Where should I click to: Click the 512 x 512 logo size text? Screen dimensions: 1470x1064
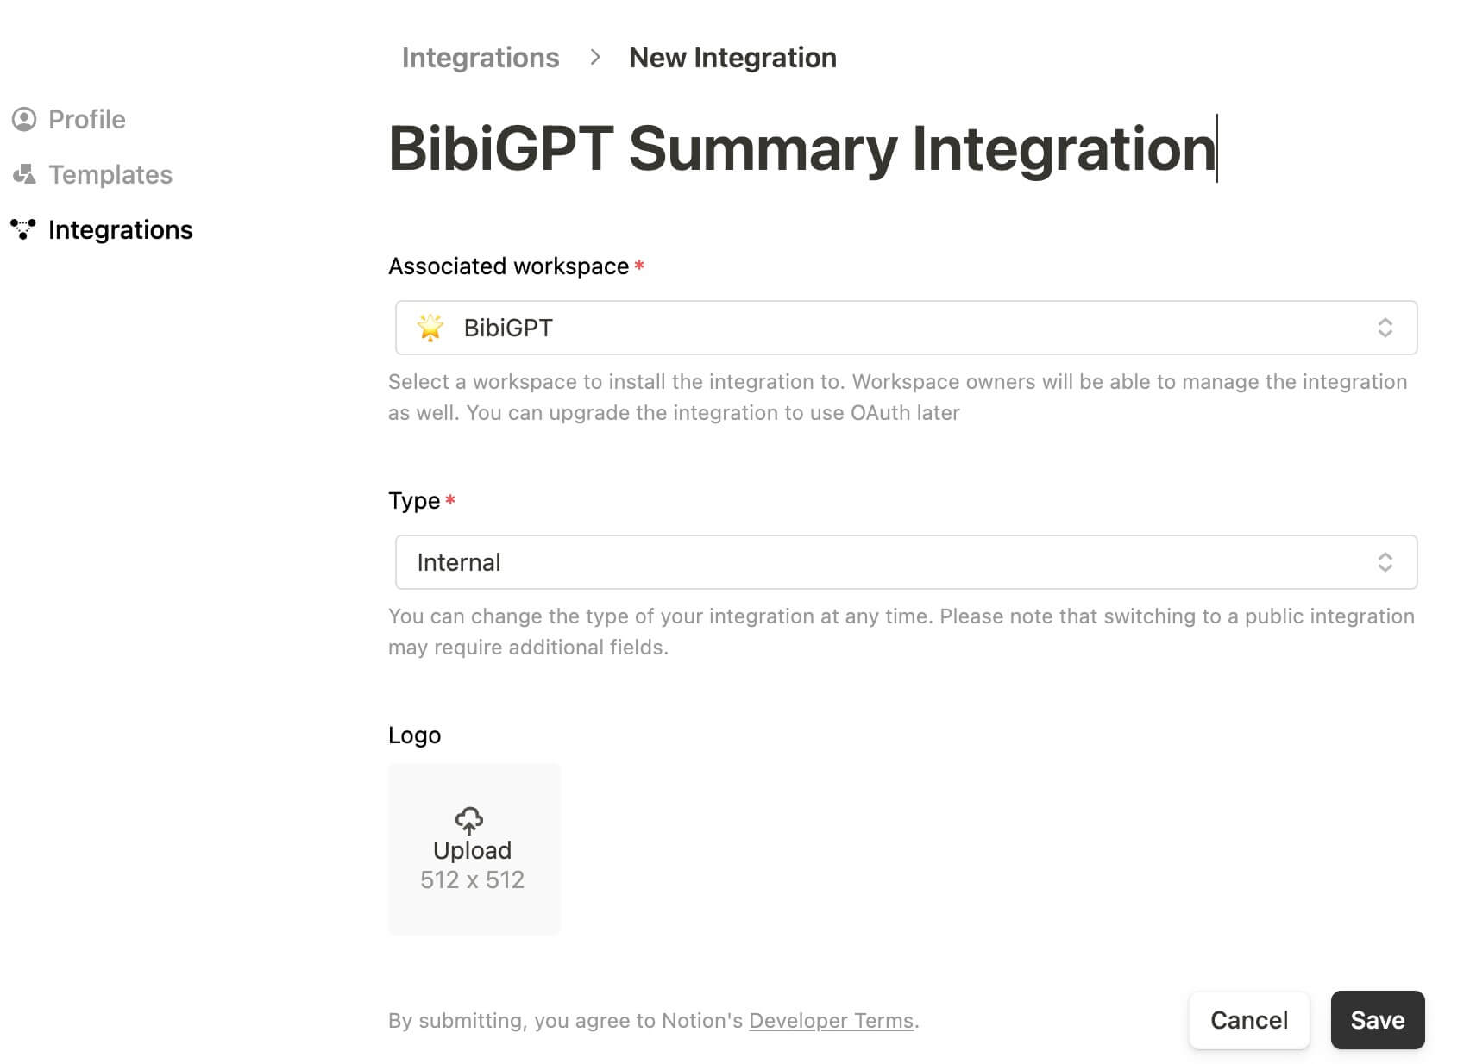click(x=472, y=879)
